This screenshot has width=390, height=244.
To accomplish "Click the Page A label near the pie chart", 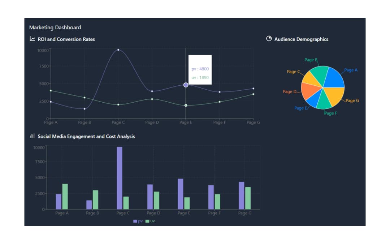I will pos(351,70).
